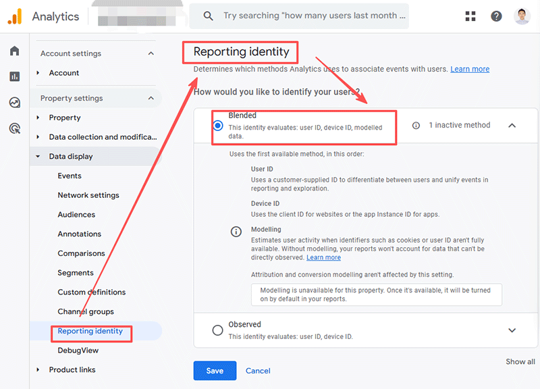Go to Audiences settings page

pyautogui.click(x=76, y=215)
